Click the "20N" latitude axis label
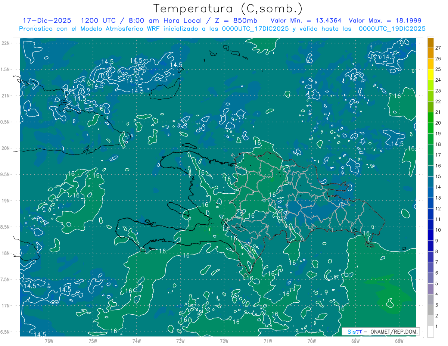The width and height of the screenshot is (448, 346). (6, 148)
